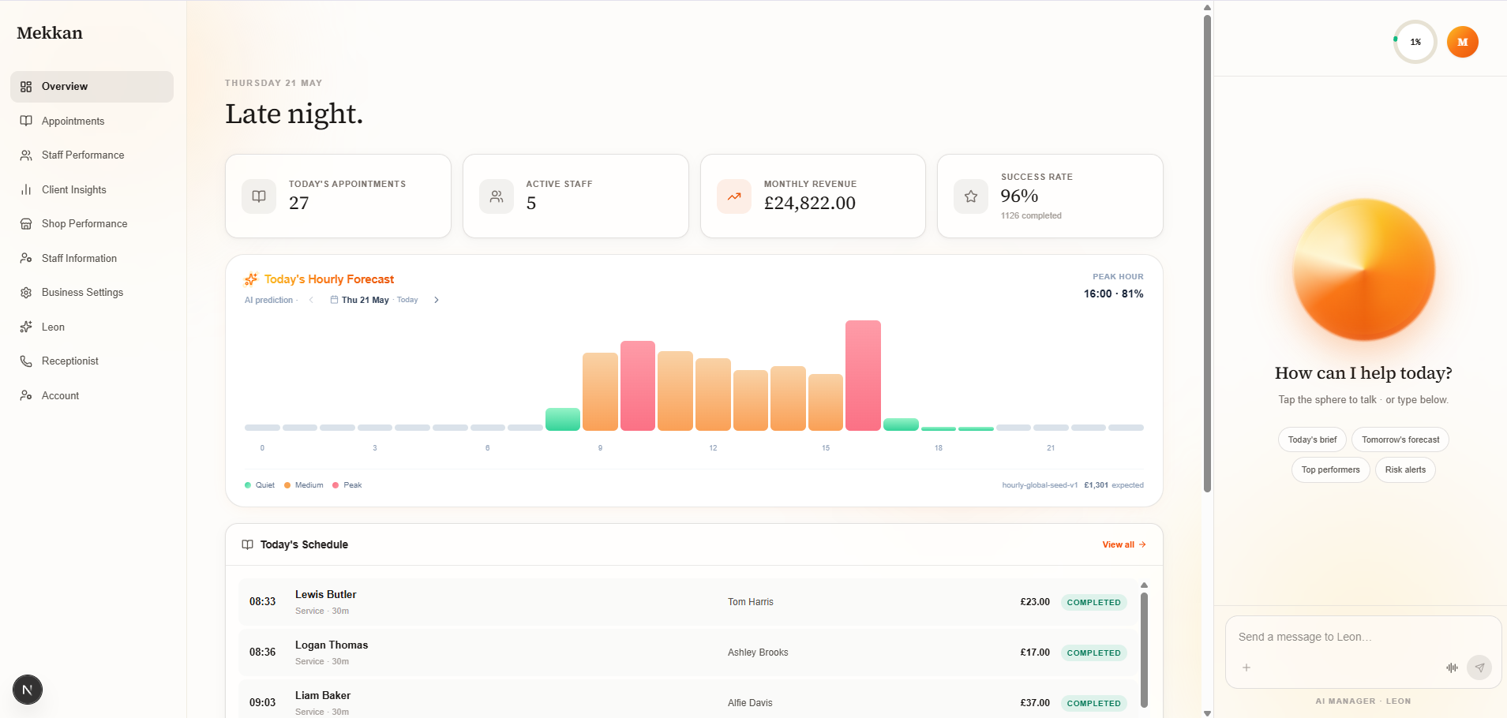Click the Today's Schedule book icon
Viewport: 1507px width, 718px height.
(248, 544)
